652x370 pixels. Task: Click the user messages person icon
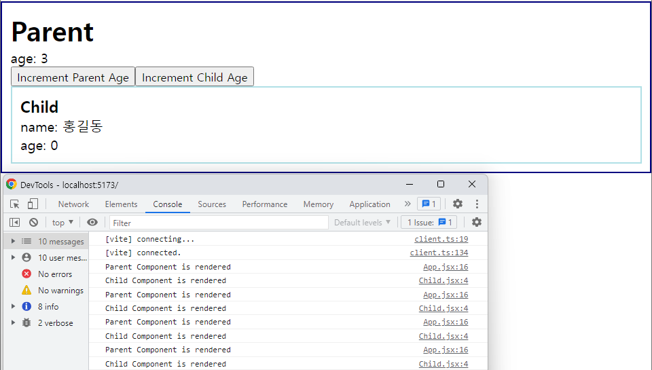pyautogui.click(x=26, y=257)
